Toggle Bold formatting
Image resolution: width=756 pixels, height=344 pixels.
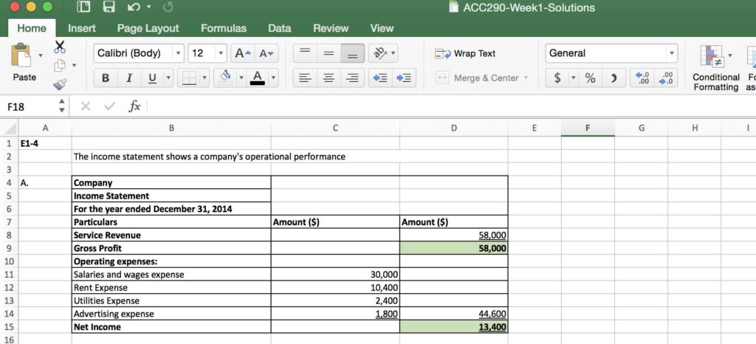coord(106,78)
